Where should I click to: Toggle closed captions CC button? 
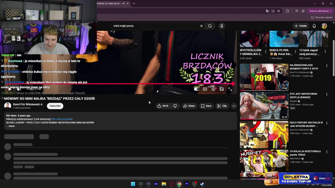[205, 89]
